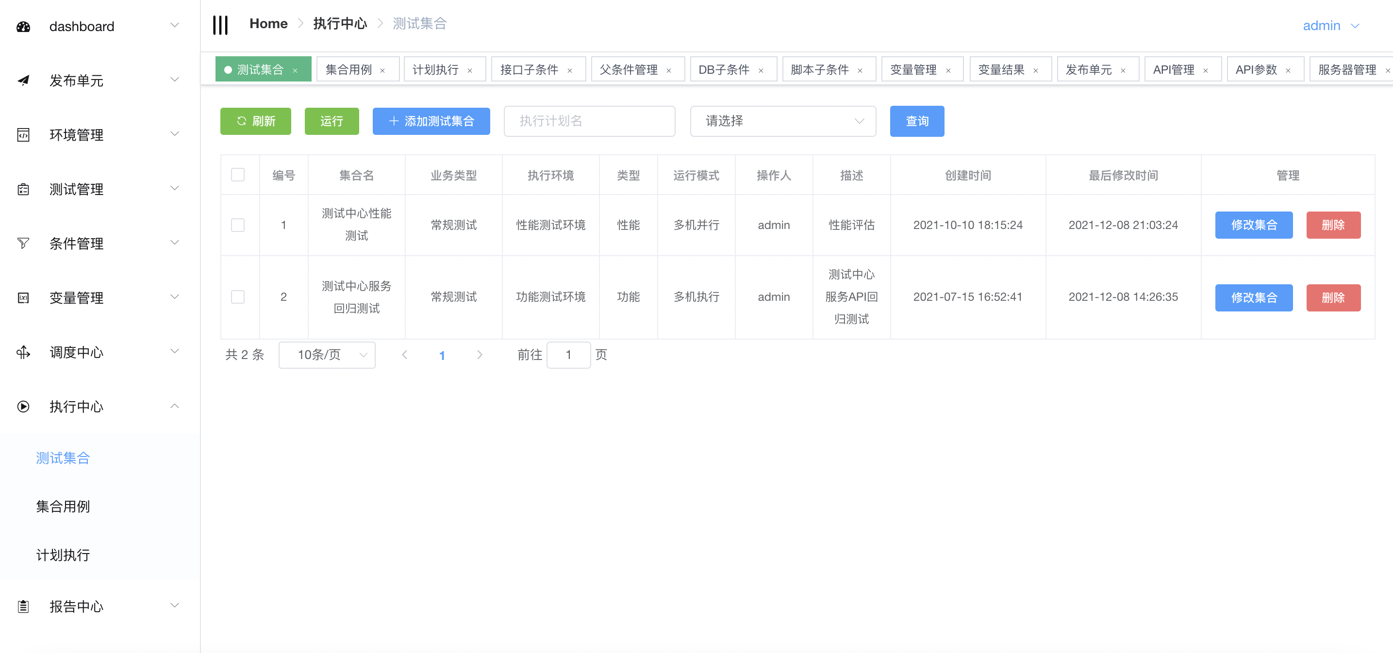Click the blue 查询 button
1393x653 pixels.
coord(917,121)
